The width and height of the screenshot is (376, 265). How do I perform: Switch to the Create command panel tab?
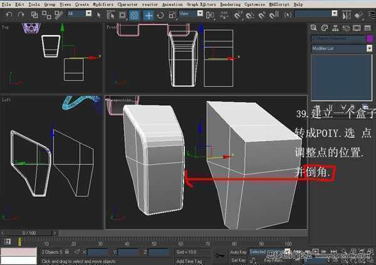tap(313, 28)
